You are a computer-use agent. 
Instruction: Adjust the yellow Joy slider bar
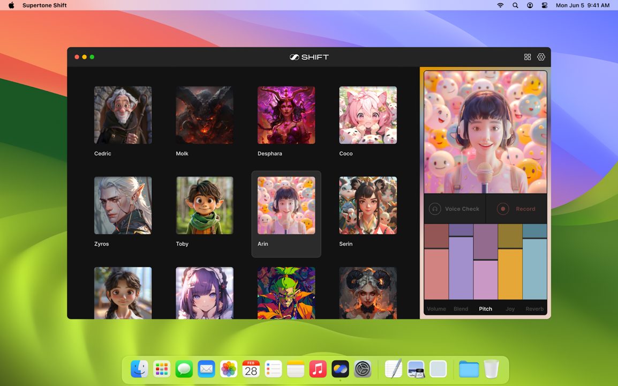click(x=510, y=262)
